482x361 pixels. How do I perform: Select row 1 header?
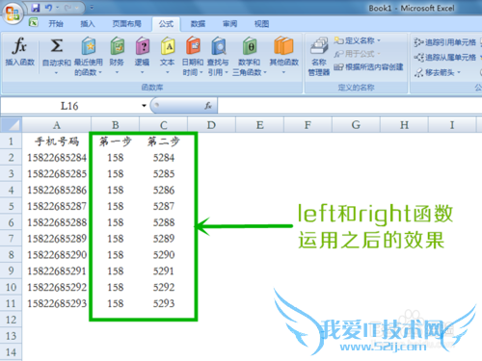coord(11,142)
